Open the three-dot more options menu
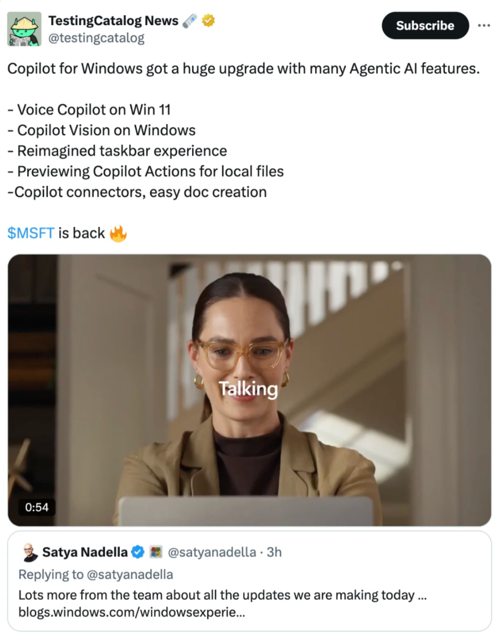The height and width of the screenshot is (643, 497). pos(483,26)
